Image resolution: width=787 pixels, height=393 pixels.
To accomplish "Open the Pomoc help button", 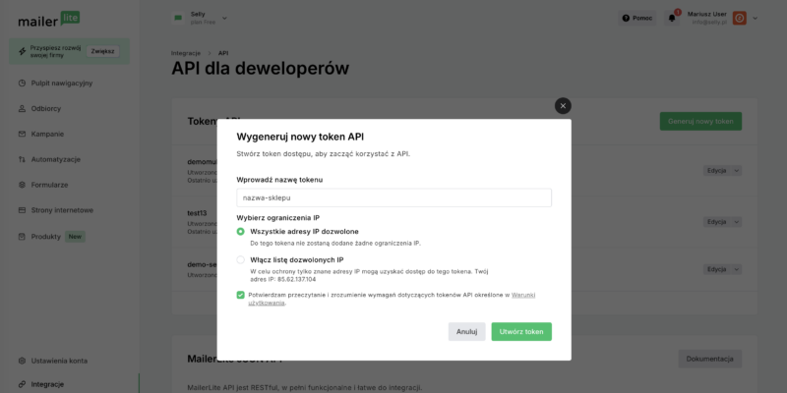I will point(637,18).
